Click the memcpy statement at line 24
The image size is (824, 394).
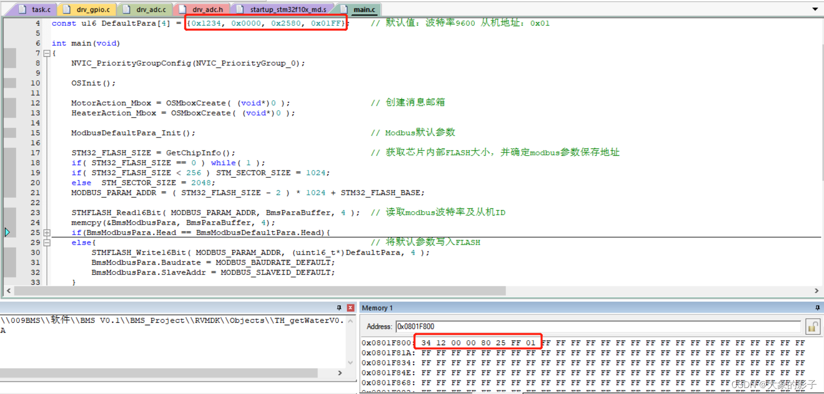(x=173, y=223)
